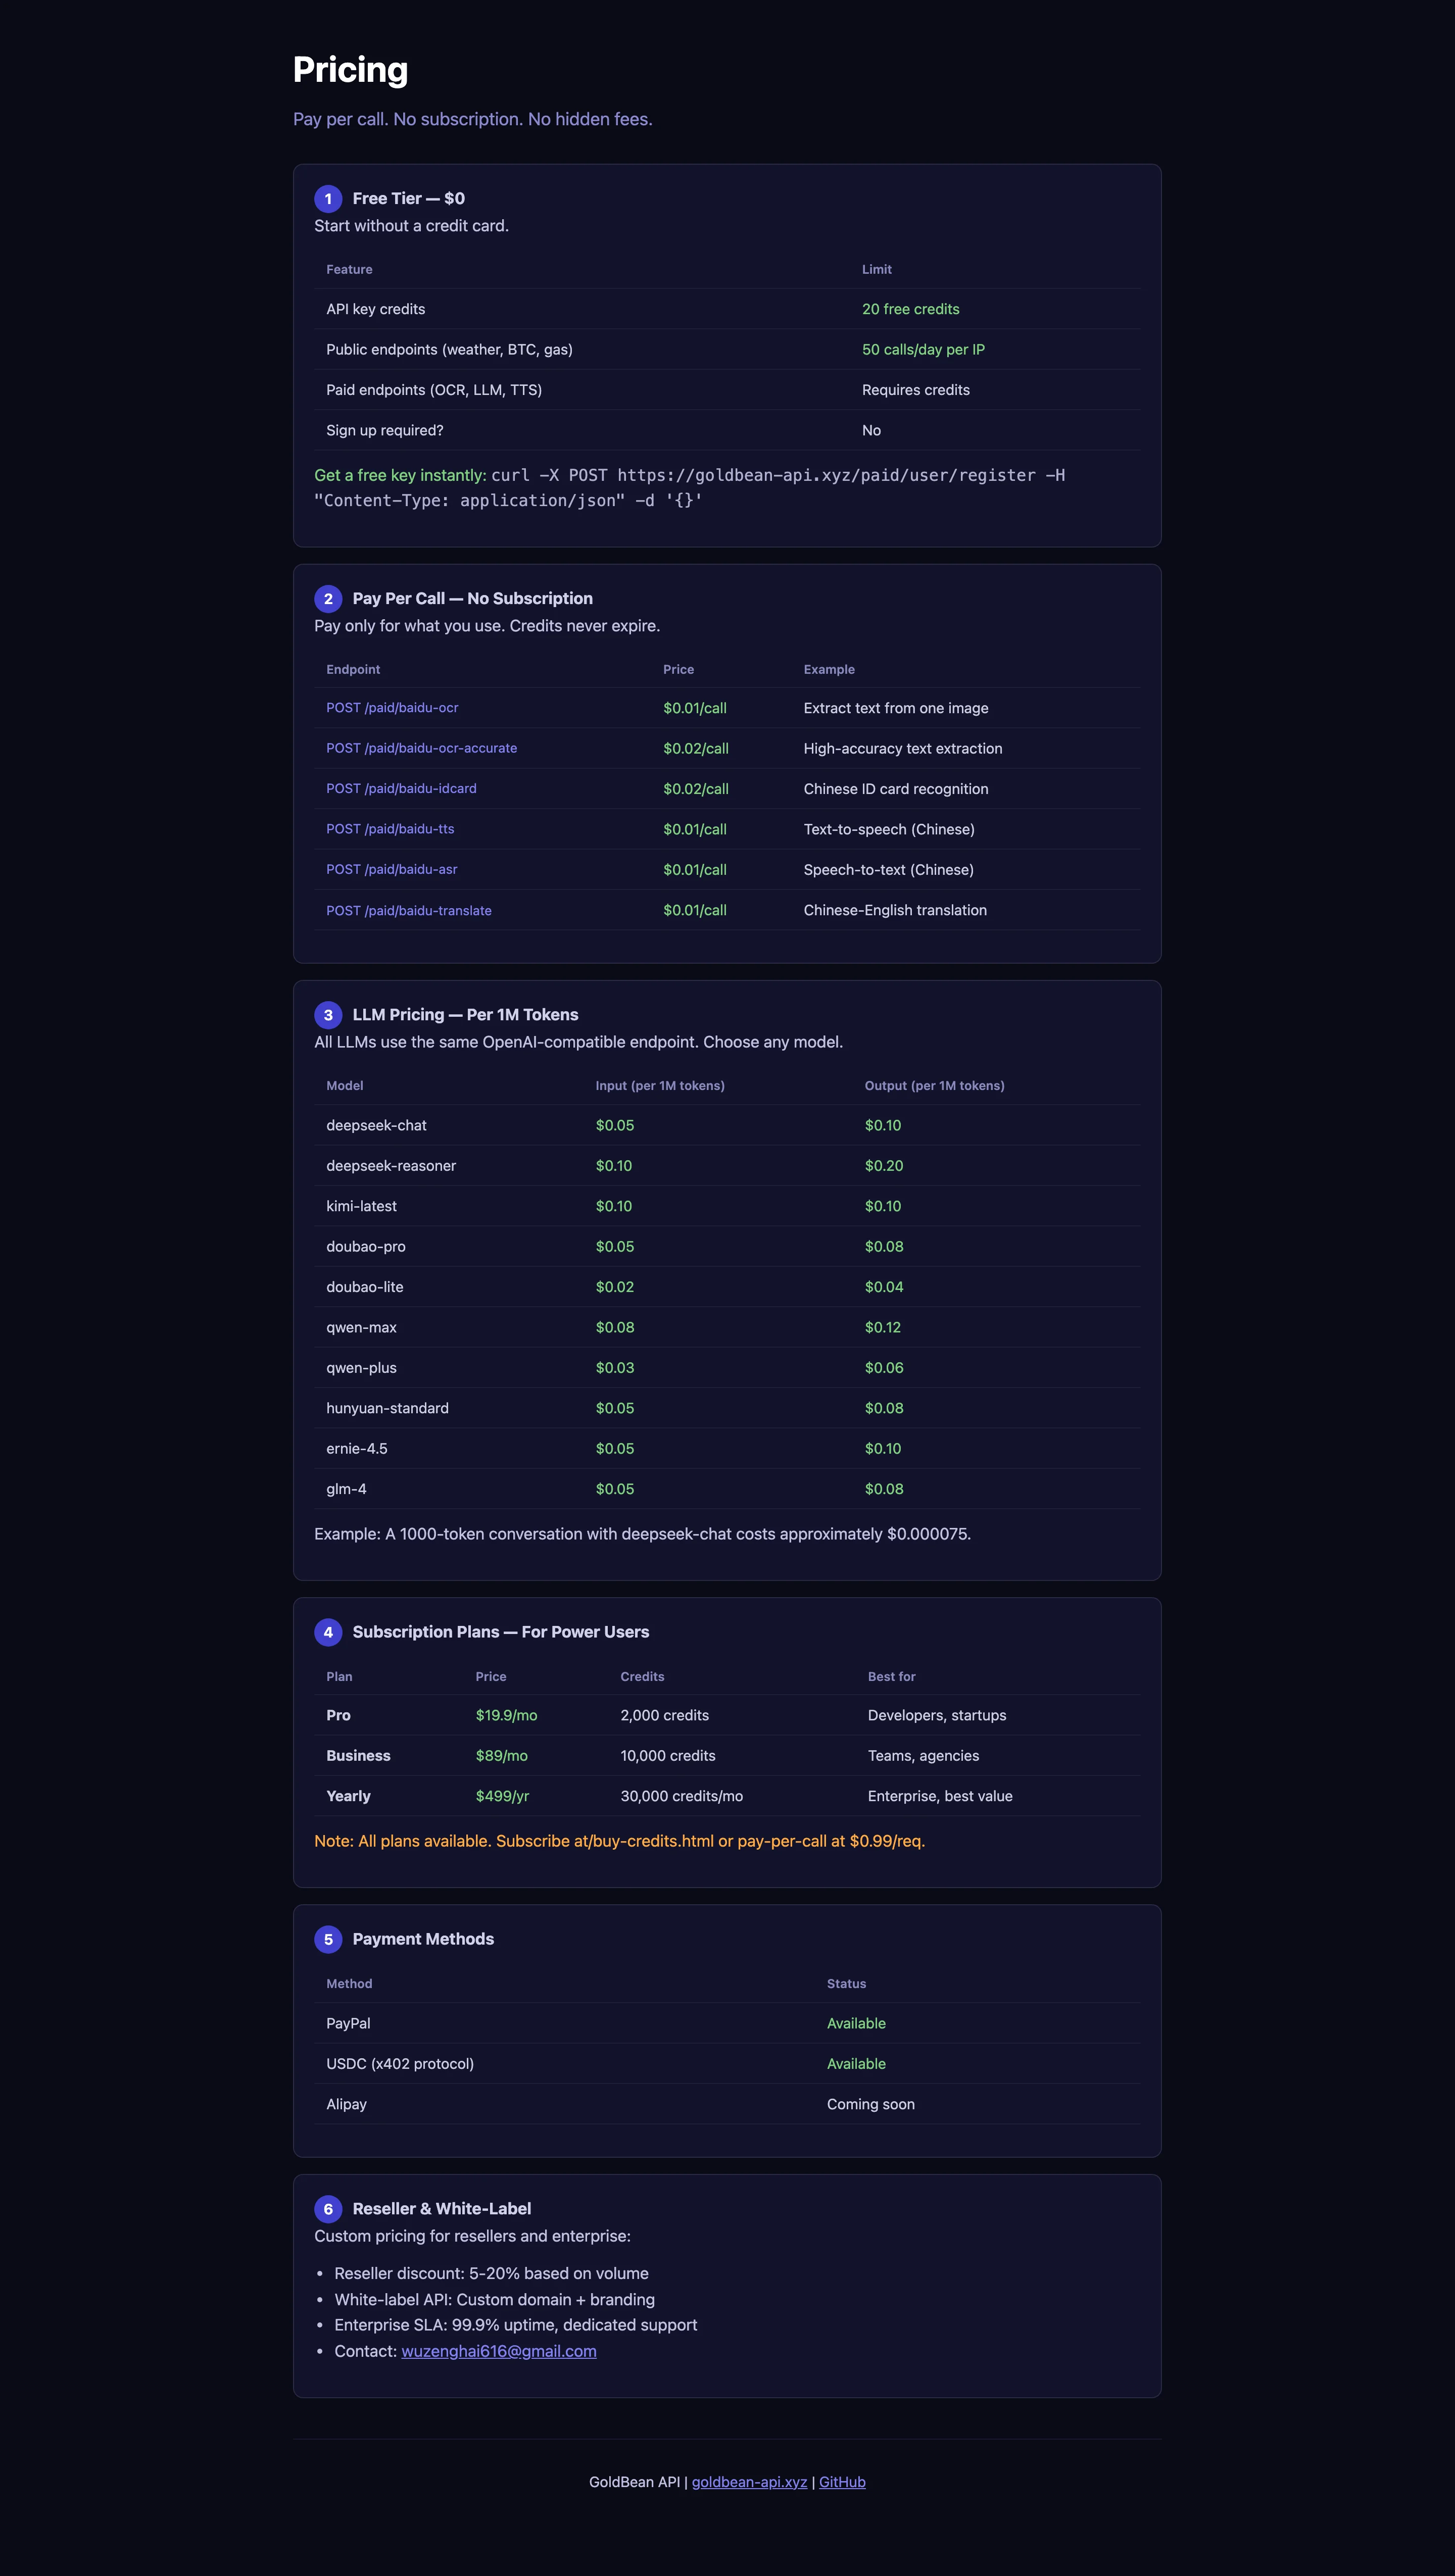Click the deepseek-reasoner model row
The image size is (1455, 2576).
click(x=727, y=1166)
